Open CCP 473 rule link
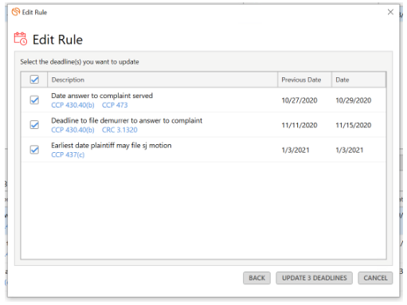The width and height of the screenshot is (407, 305). point(115,105)
